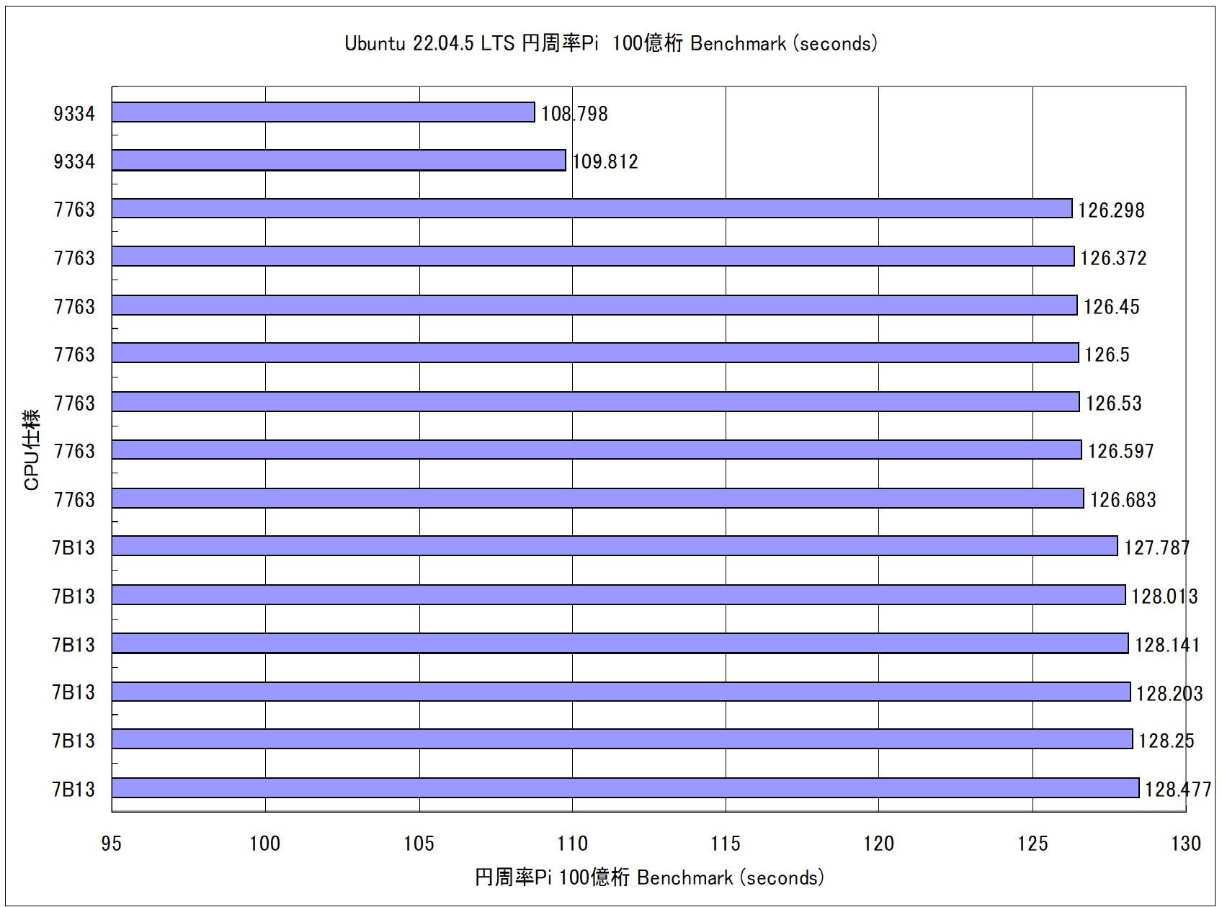This screenshot has width=1222, height=907.
Task: Select the bar with value 126.45
Action: [x=594, y=305]
